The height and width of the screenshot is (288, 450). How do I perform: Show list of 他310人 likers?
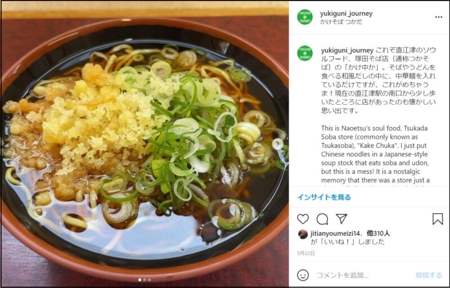(x=378, y=233)
